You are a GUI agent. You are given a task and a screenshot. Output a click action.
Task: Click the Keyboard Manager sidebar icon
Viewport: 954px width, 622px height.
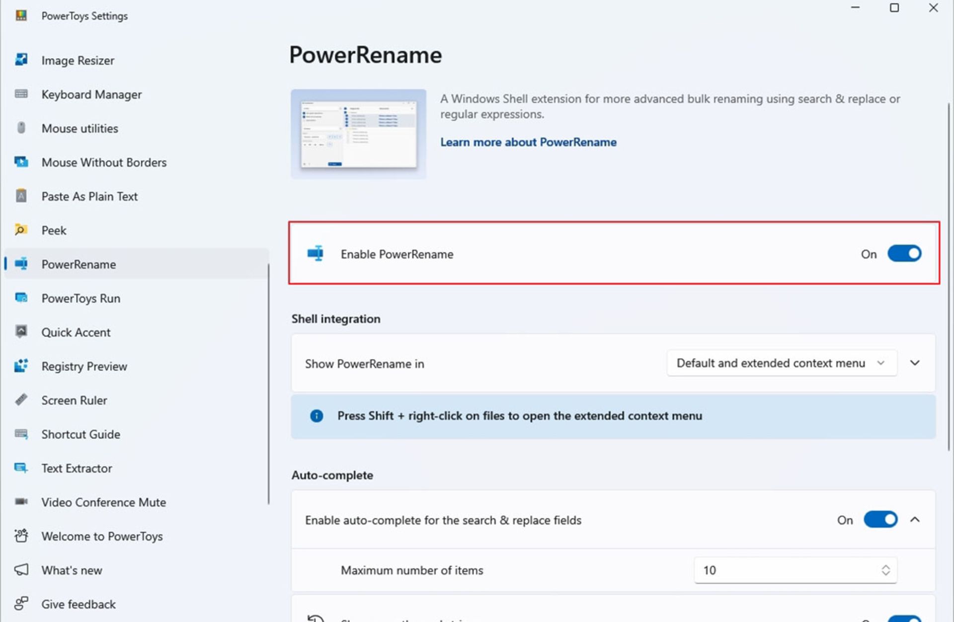(x=21, y=94)
